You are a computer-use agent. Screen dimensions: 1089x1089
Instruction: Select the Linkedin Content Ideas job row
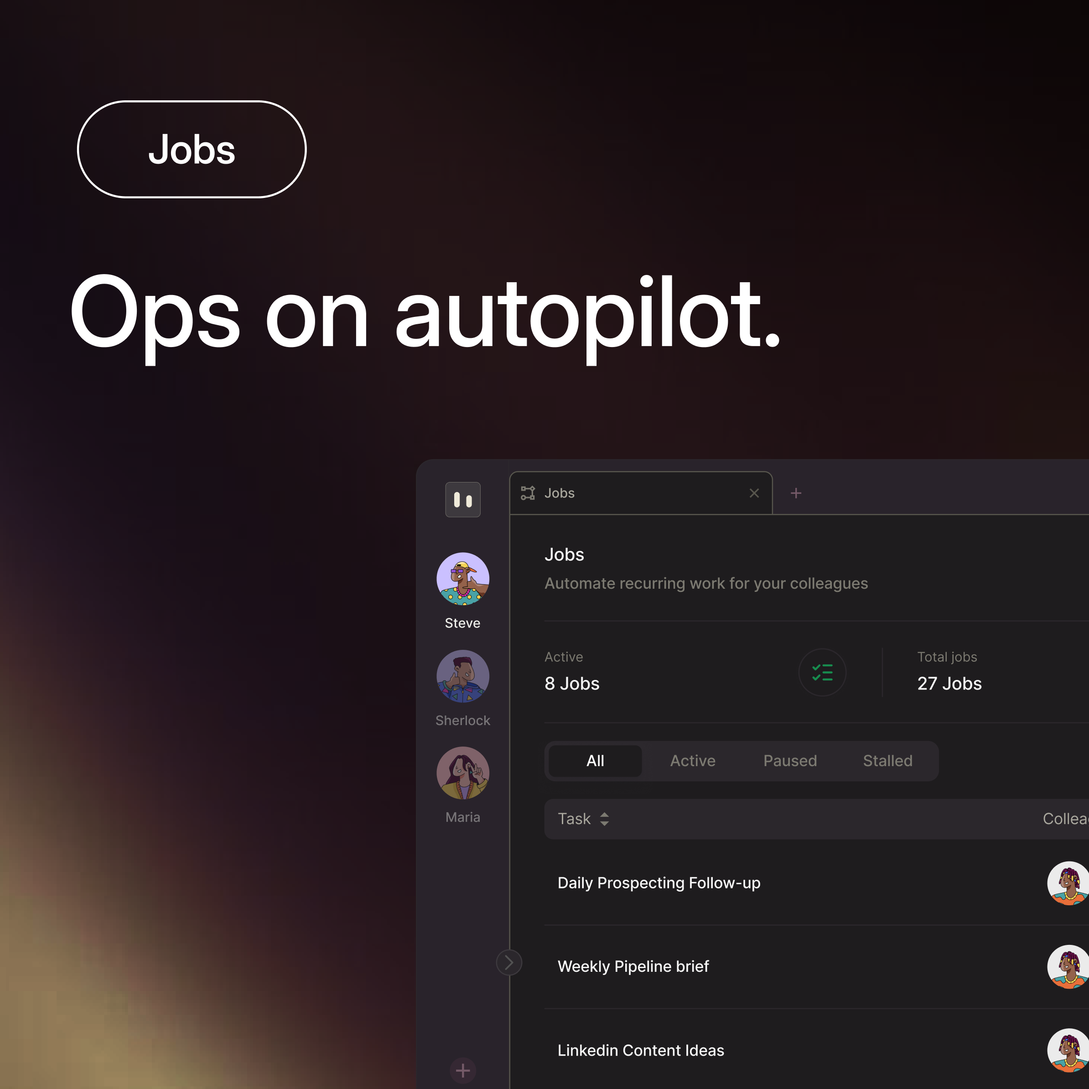(640, 1049)
